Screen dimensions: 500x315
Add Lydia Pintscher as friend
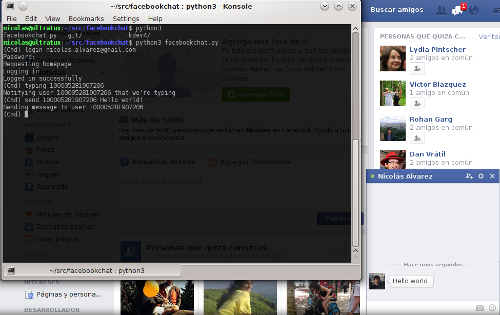click(417, 68)
